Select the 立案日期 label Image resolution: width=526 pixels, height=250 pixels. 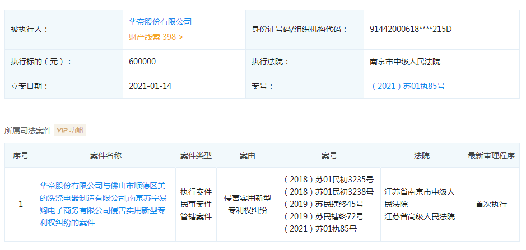coord(30,86)
